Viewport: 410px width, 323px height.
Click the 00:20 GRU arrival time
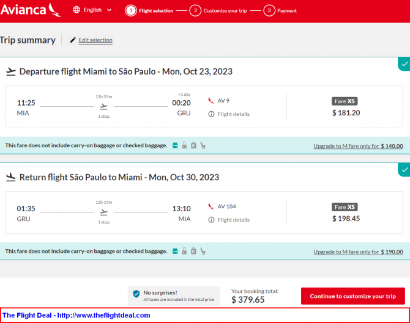[182, 107]
